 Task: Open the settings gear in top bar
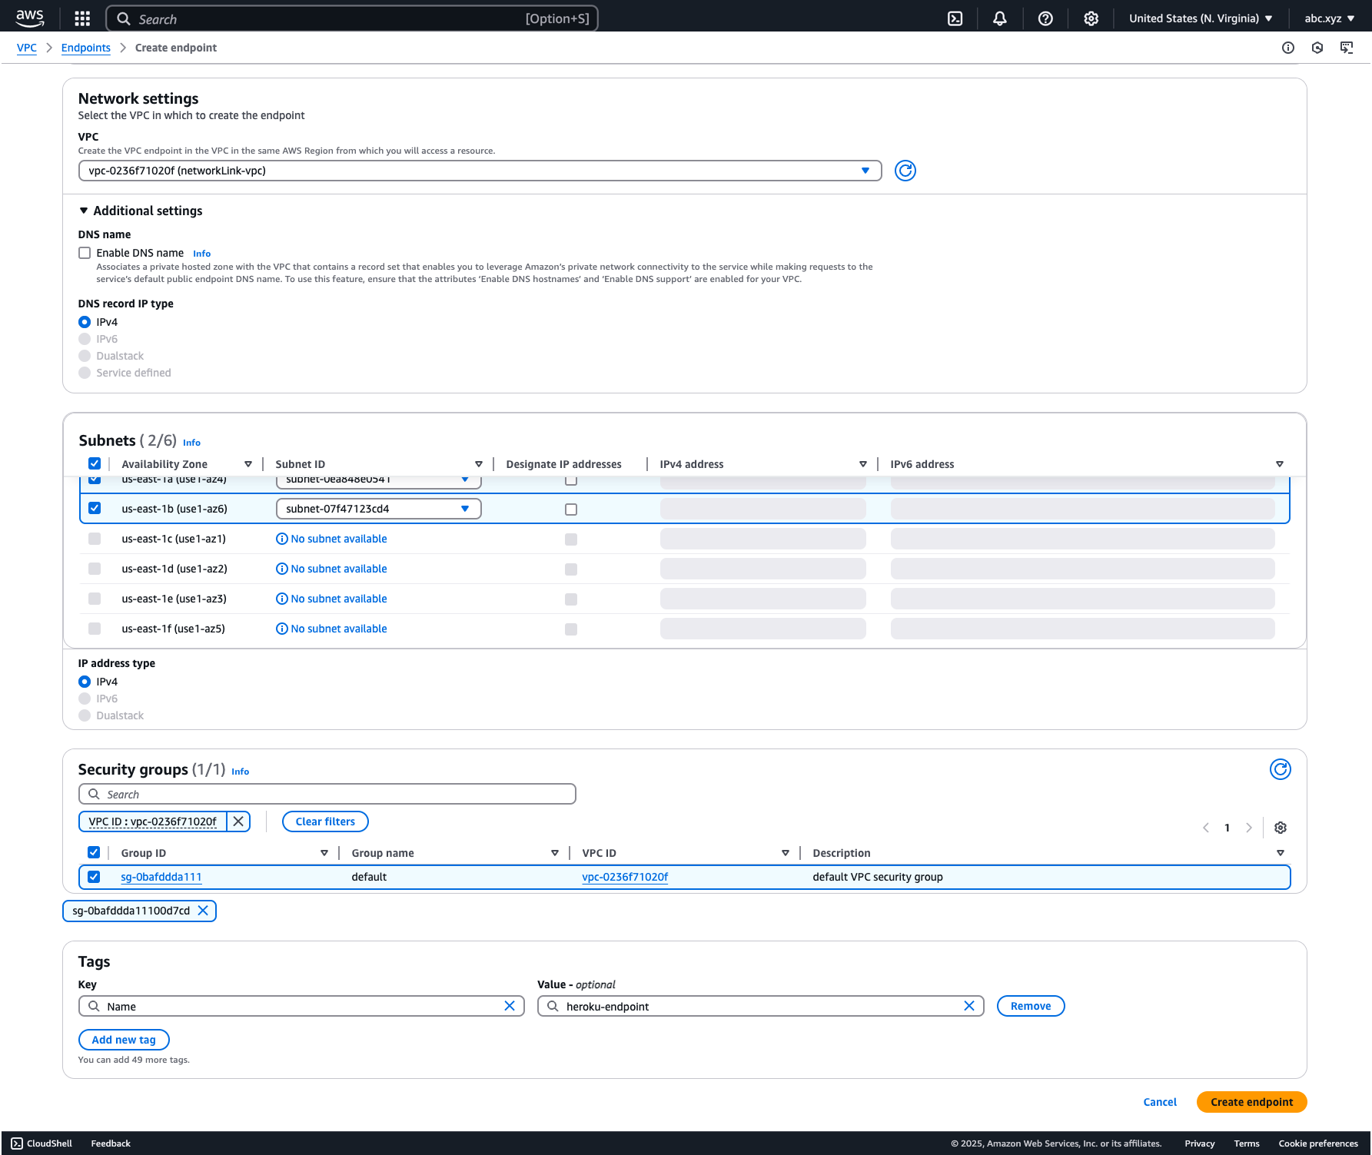tap(1091, 18)
